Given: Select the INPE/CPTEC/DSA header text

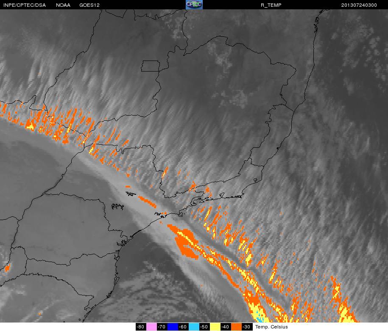Looking at the screenshot, I should 25,5.
